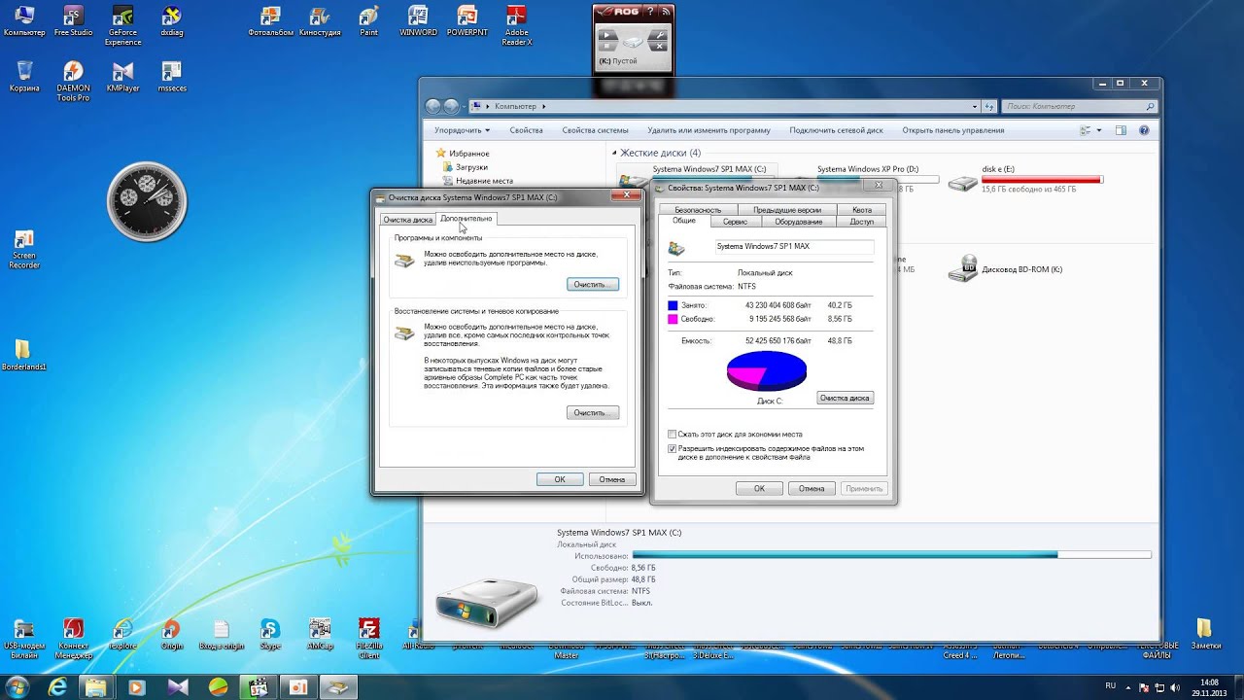The width and height of the screenshot is (1244, 700).
Task: Open the GeForce Experience desktop shortcut
Action: [122, 24]
